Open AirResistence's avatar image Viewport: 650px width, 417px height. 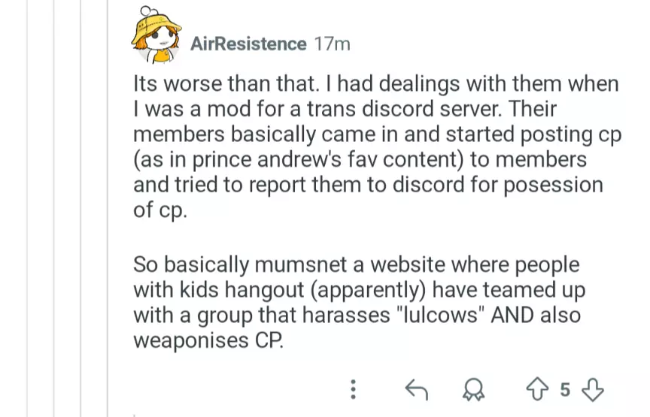click(x=156, y=37)
